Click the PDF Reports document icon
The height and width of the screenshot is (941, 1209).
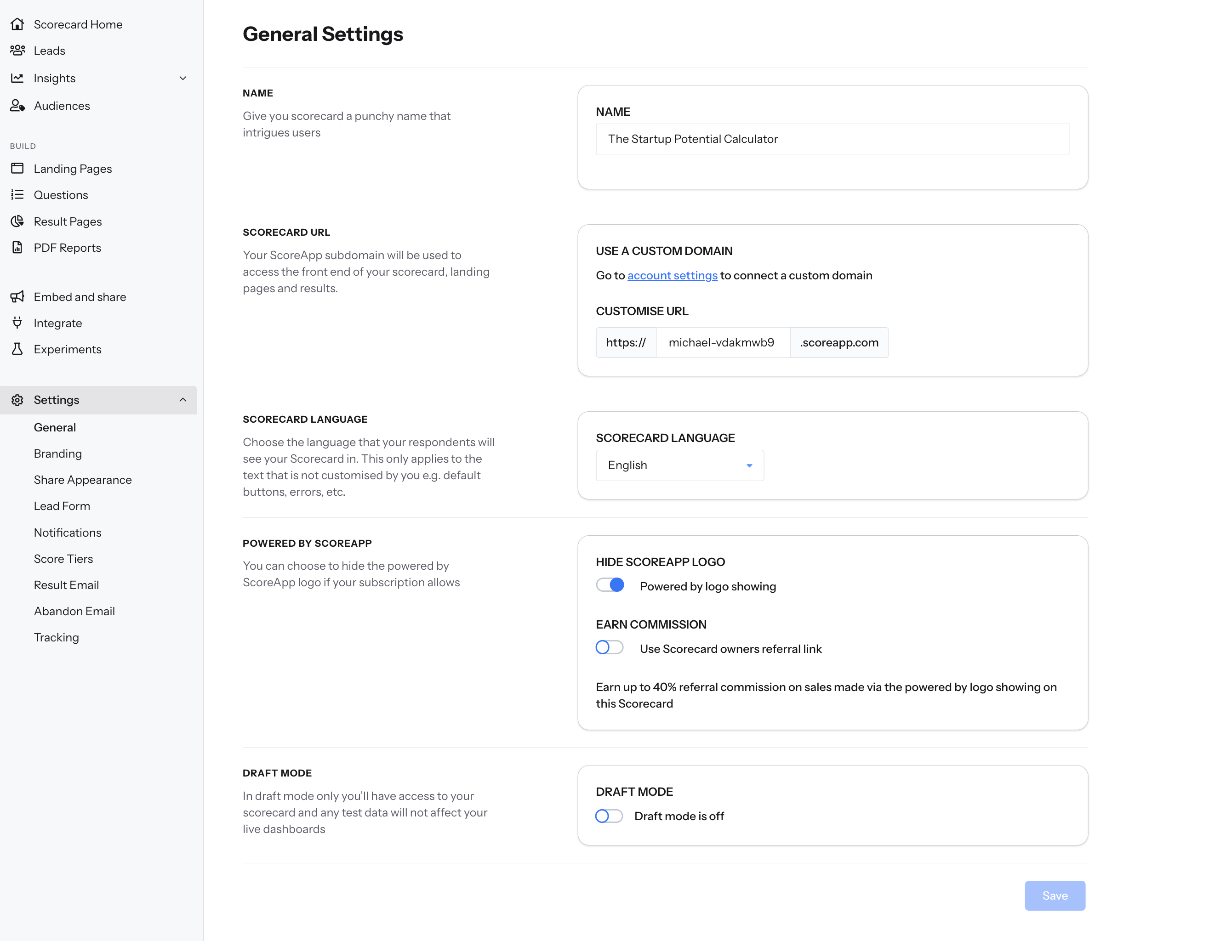pyautogui.click(x=17, y=247)
